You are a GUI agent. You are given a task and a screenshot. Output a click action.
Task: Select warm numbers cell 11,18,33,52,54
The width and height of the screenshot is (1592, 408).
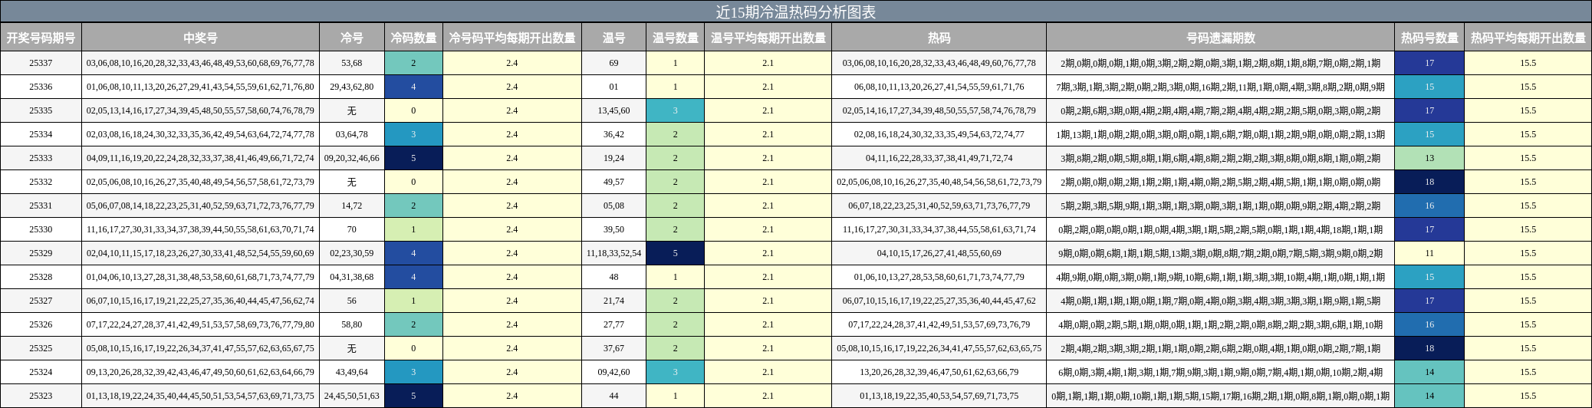[x=613, y=253]
